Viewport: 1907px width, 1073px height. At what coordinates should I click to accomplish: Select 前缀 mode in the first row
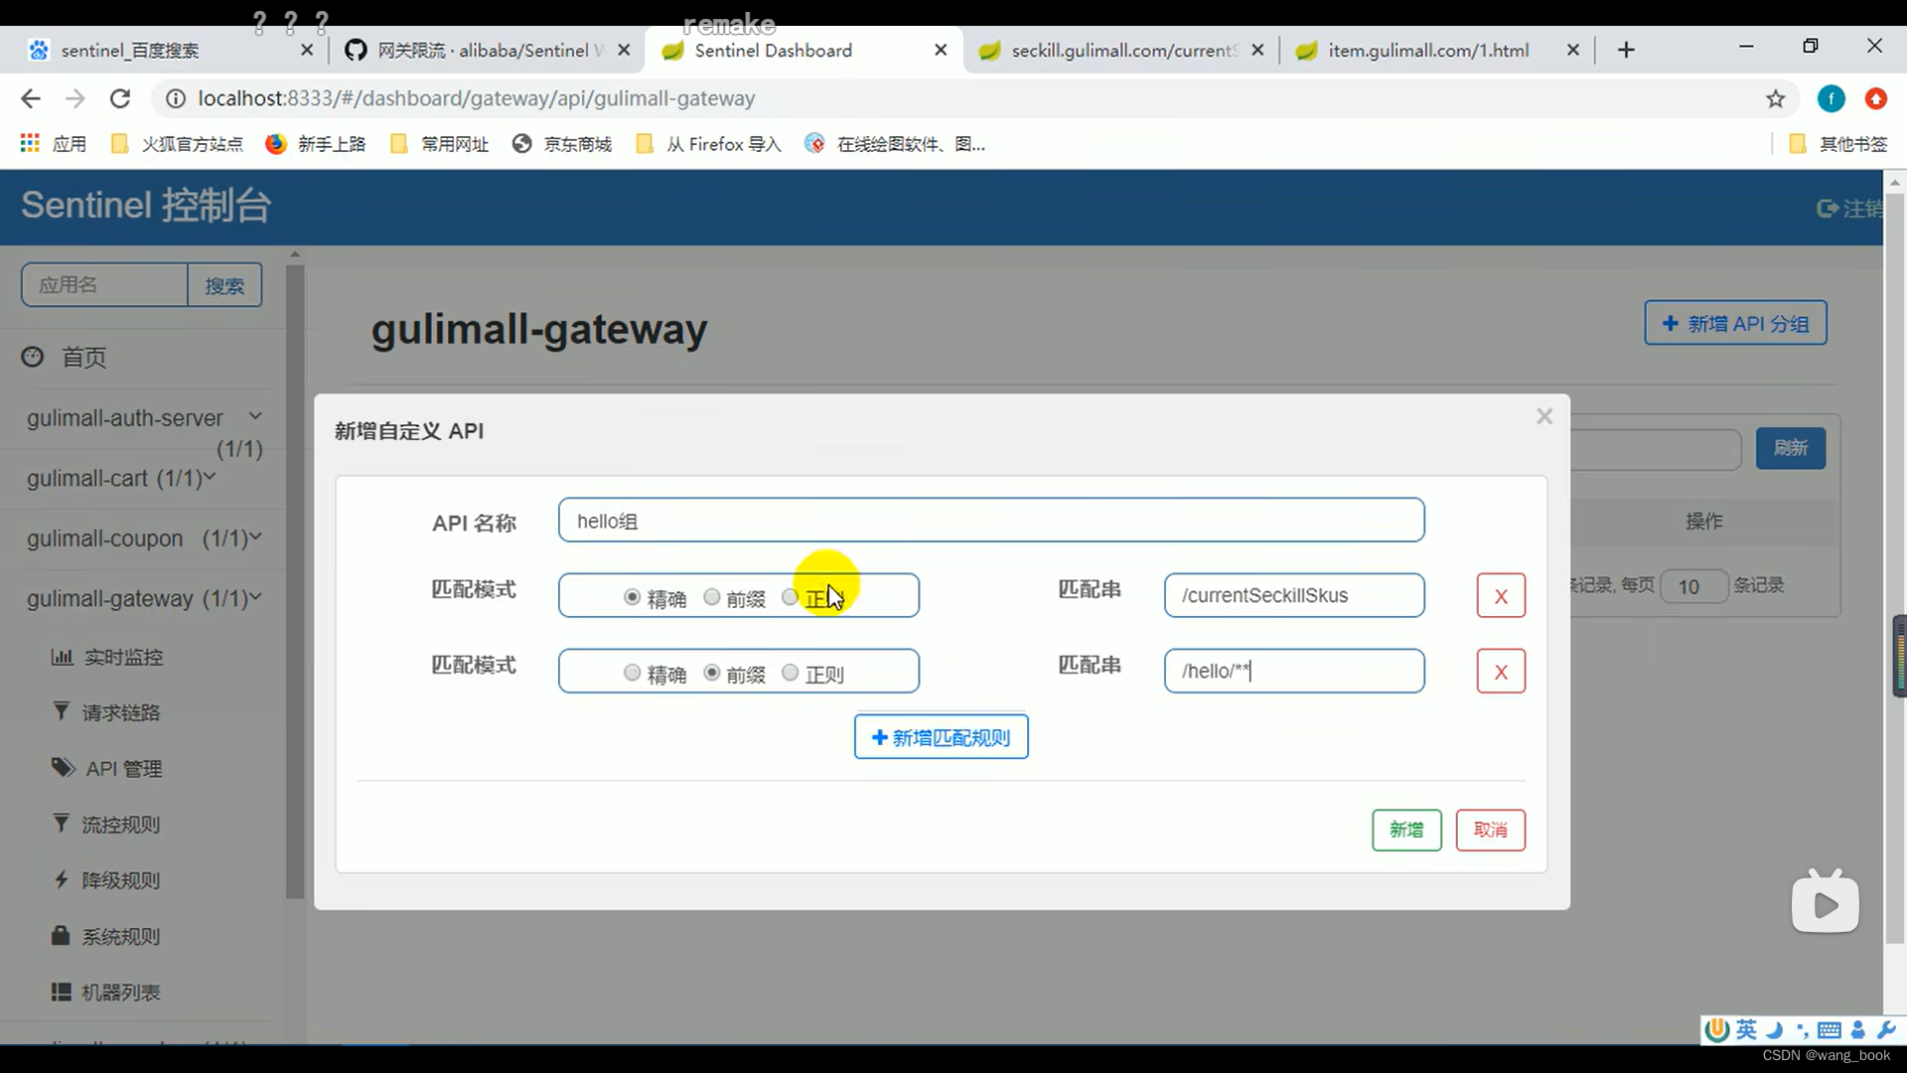712,597
